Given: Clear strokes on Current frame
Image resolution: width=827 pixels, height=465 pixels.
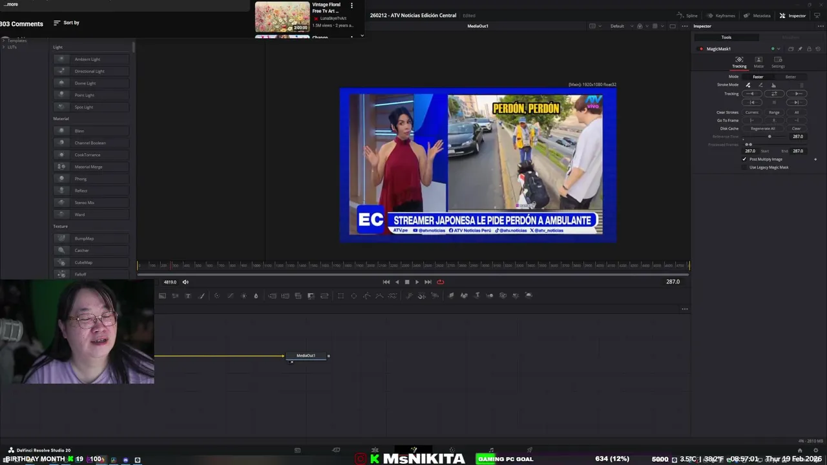Looking at the screenshot, I should [752, 112].
